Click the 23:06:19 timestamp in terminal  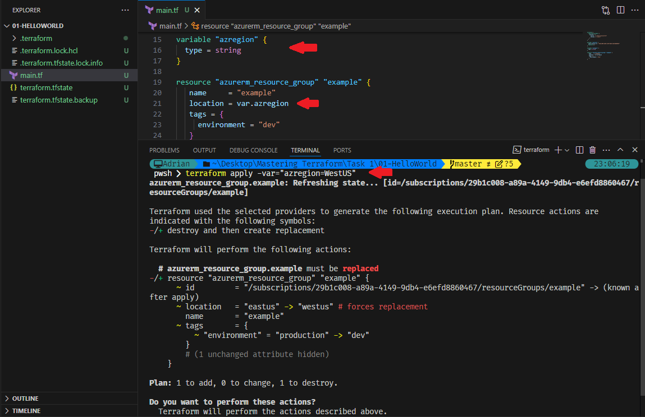[612, 164]
